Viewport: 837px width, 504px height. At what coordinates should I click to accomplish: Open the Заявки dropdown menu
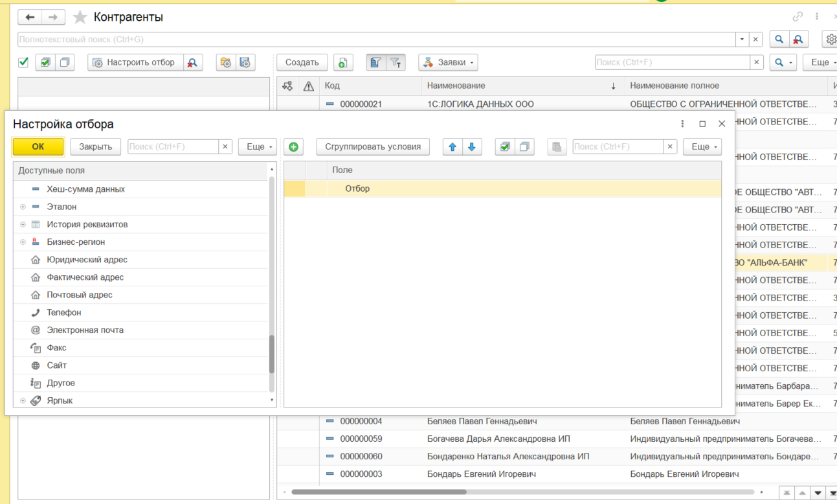pyautogui.click(x=448, y=62)
